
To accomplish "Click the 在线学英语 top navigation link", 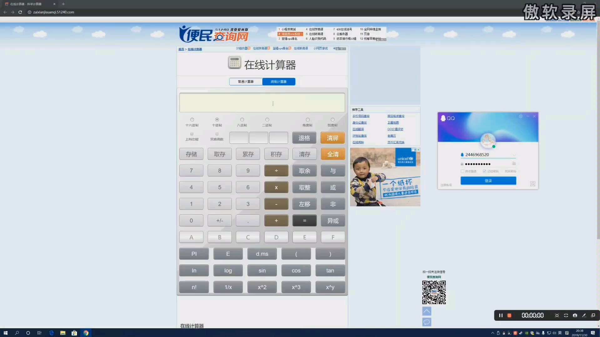I will tap(260, 48).
